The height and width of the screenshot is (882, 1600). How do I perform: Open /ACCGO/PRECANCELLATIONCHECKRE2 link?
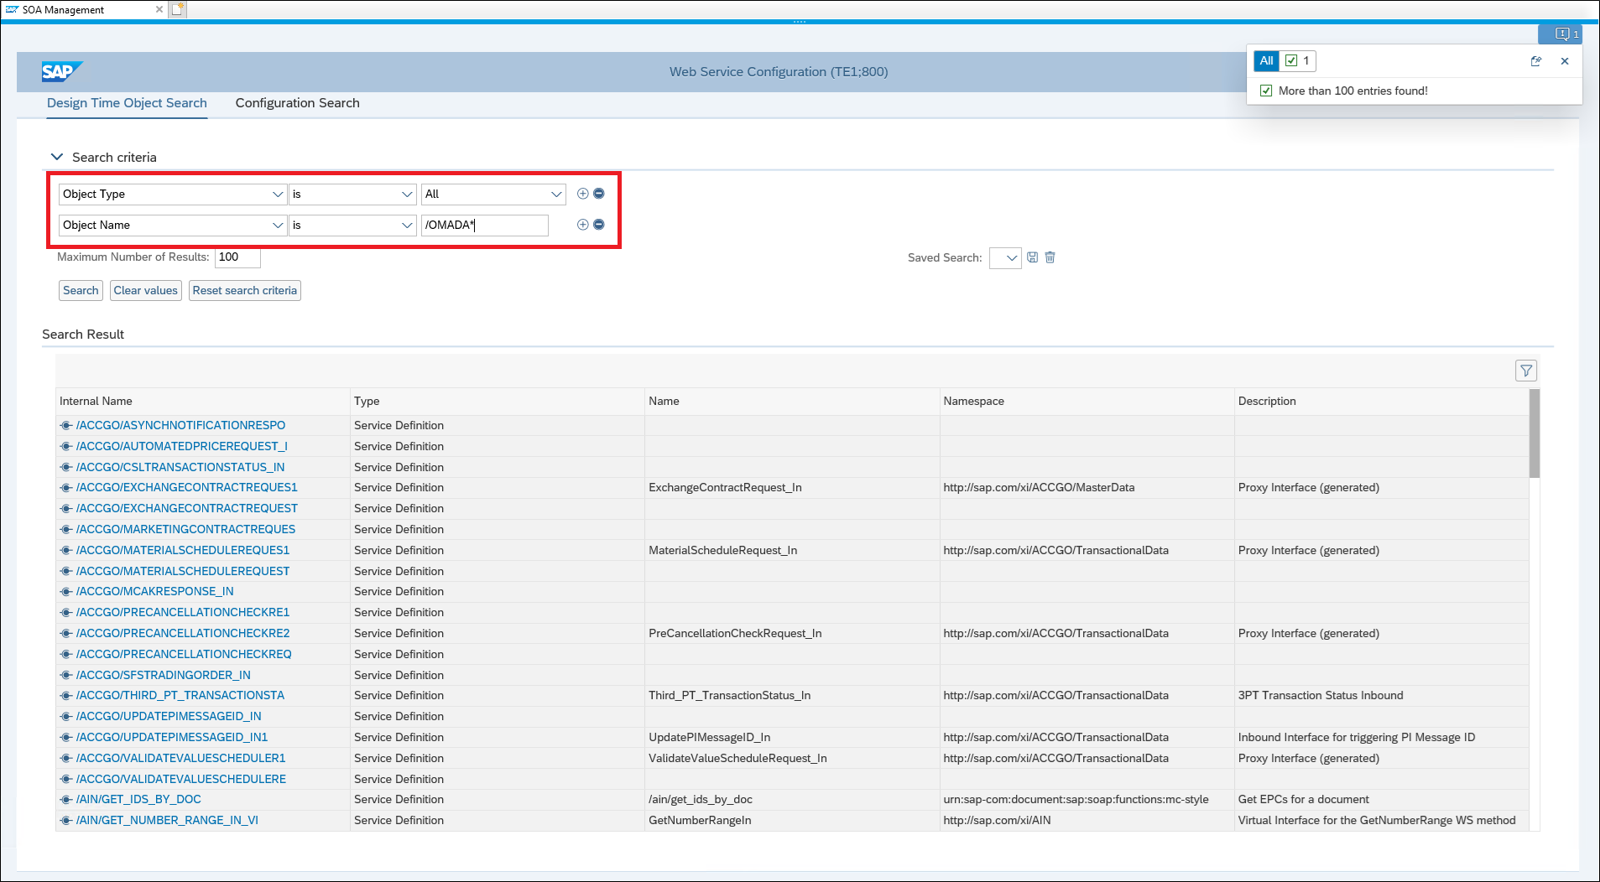(183, 633)
